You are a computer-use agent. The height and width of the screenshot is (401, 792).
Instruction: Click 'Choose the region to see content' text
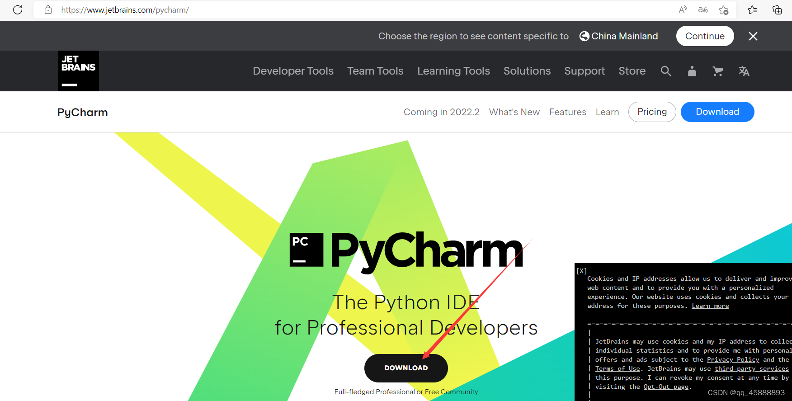click(x=473, y=36)
